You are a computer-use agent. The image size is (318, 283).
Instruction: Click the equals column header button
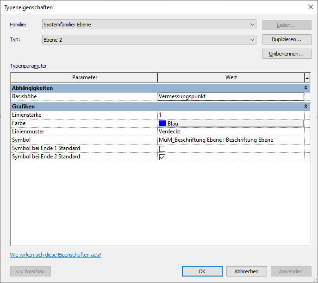click(x=307, y=77)
